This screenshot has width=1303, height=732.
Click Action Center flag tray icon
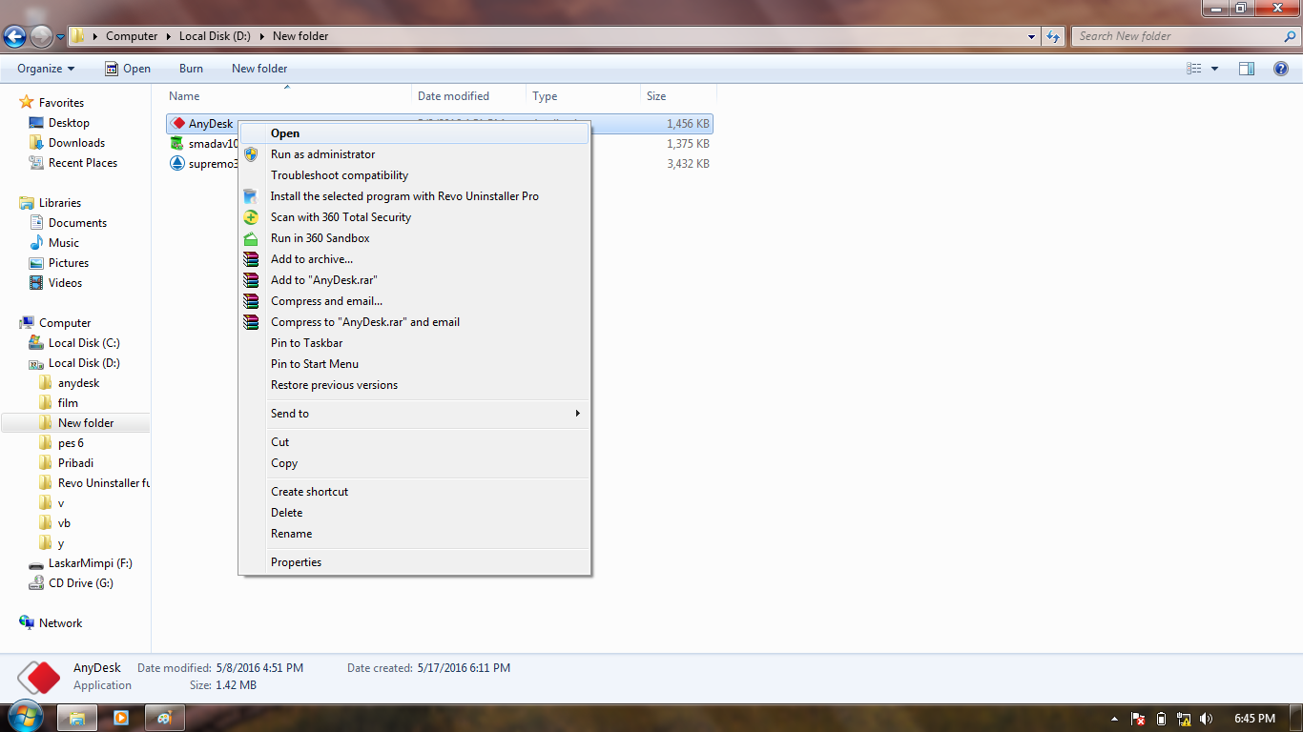(x=1138, y=719)
